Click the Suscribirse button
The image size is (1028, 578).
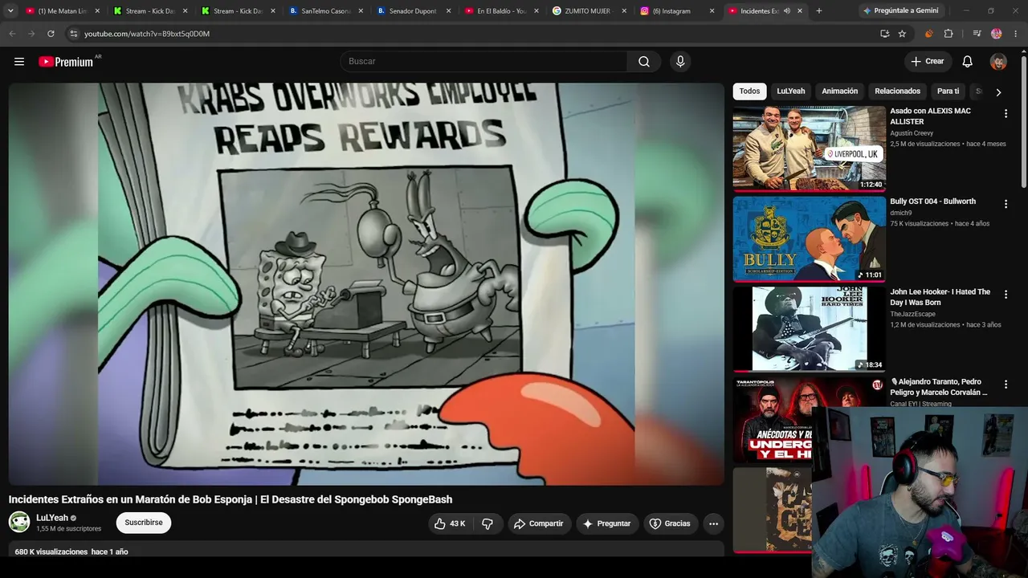click(x=144, y=523)
